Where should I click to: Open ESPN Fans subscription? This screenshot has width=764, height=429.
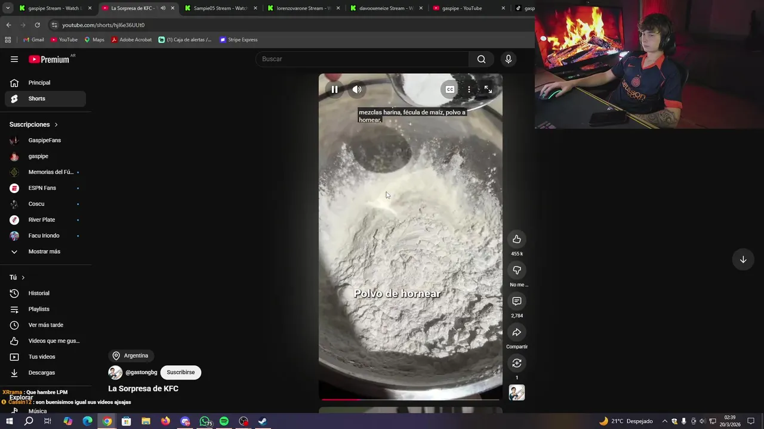45,188
